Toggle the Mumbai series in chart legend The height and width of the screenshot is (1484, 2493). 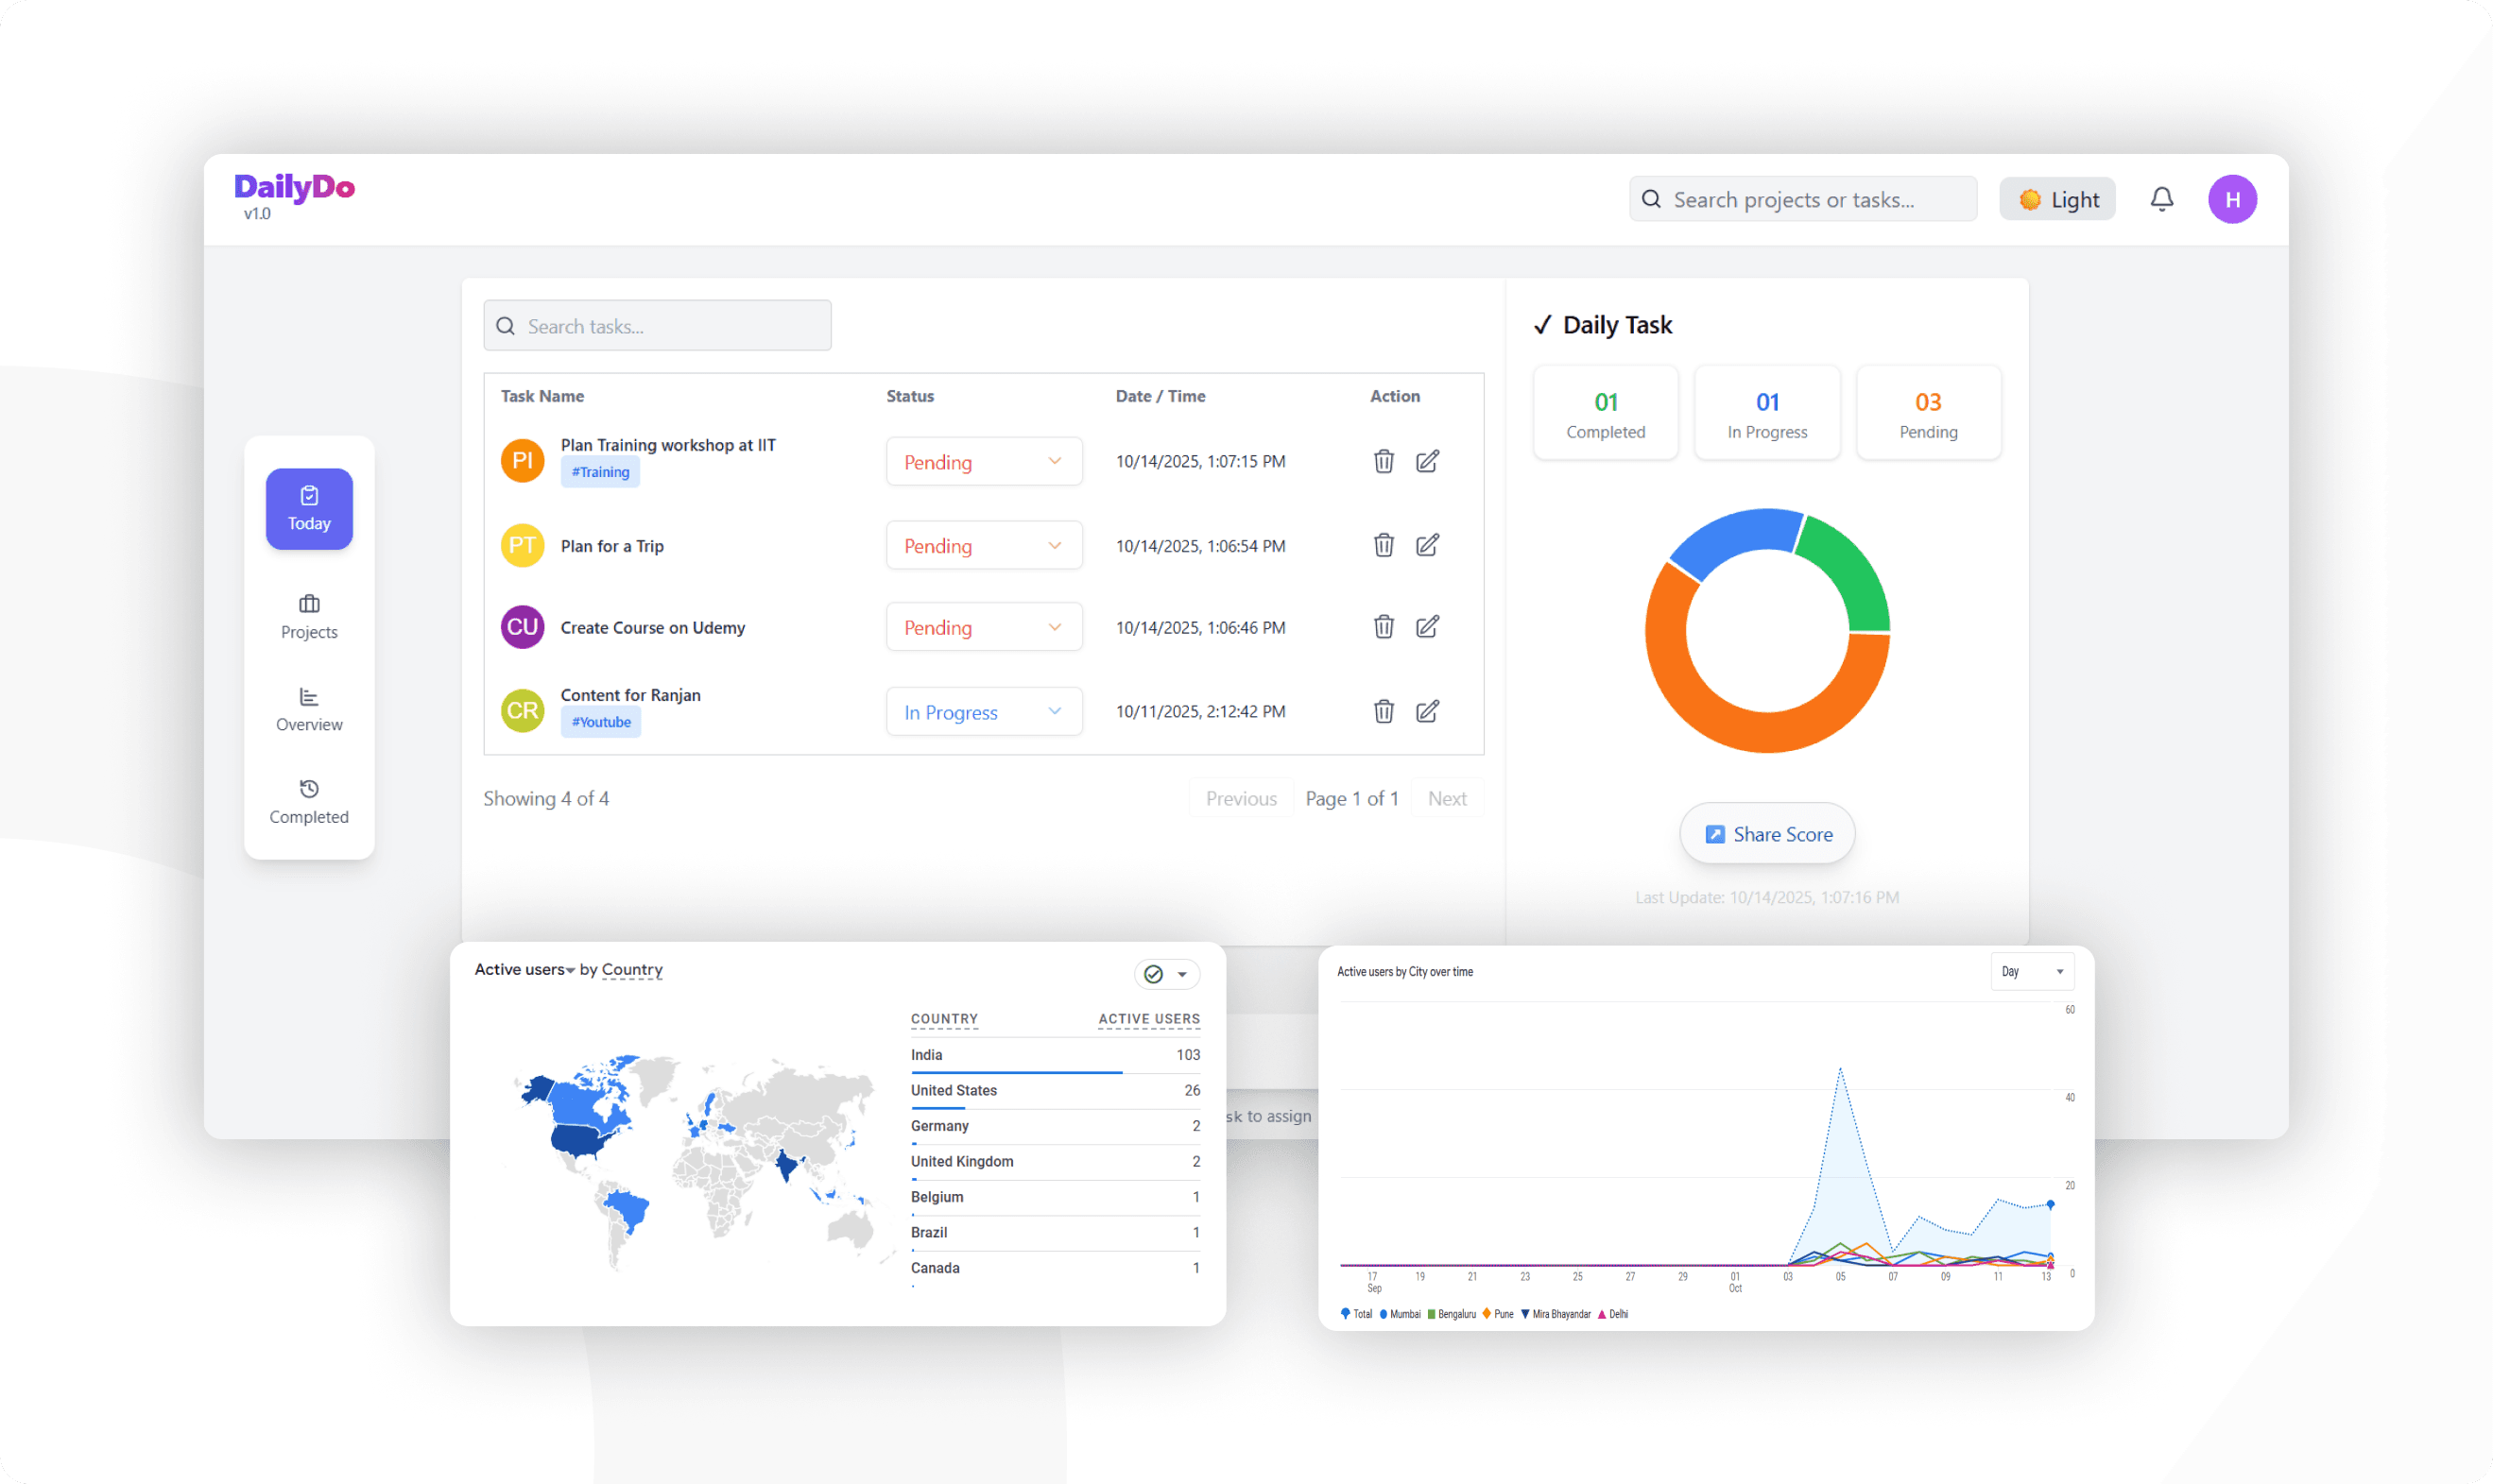(x=1401, y=1314)
